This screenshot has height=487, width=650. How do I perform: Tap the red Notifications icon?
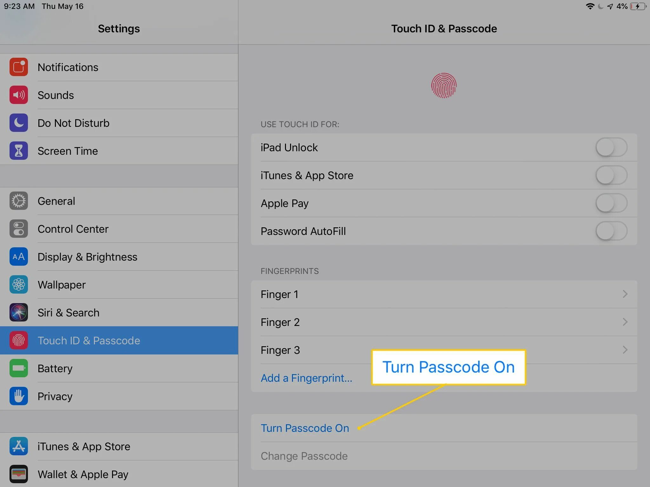[19, 67]
